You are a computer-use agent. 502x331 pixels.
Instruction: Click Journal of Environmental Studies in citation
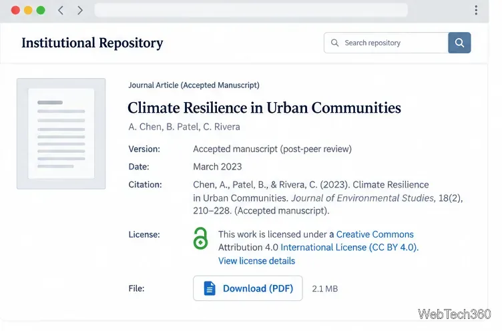tap(362, 198)
